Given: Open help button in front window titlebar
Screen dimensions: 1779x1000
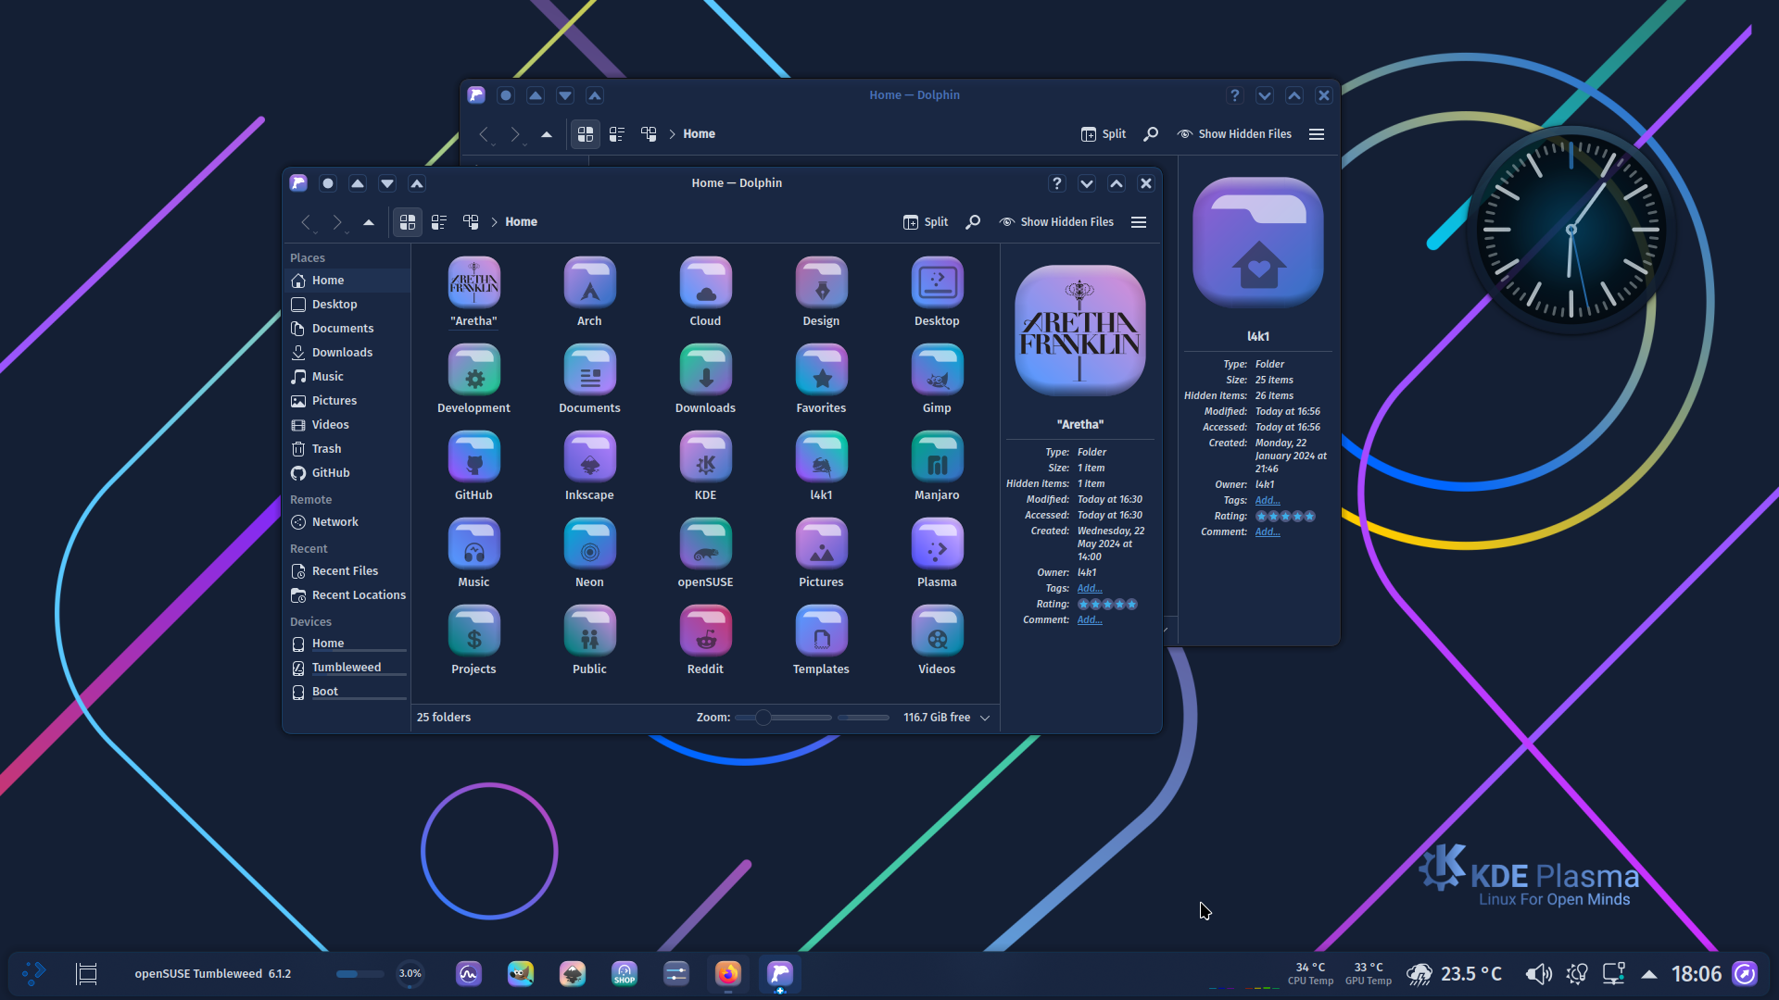Looking at the screenshot, I should [1057, 183].
